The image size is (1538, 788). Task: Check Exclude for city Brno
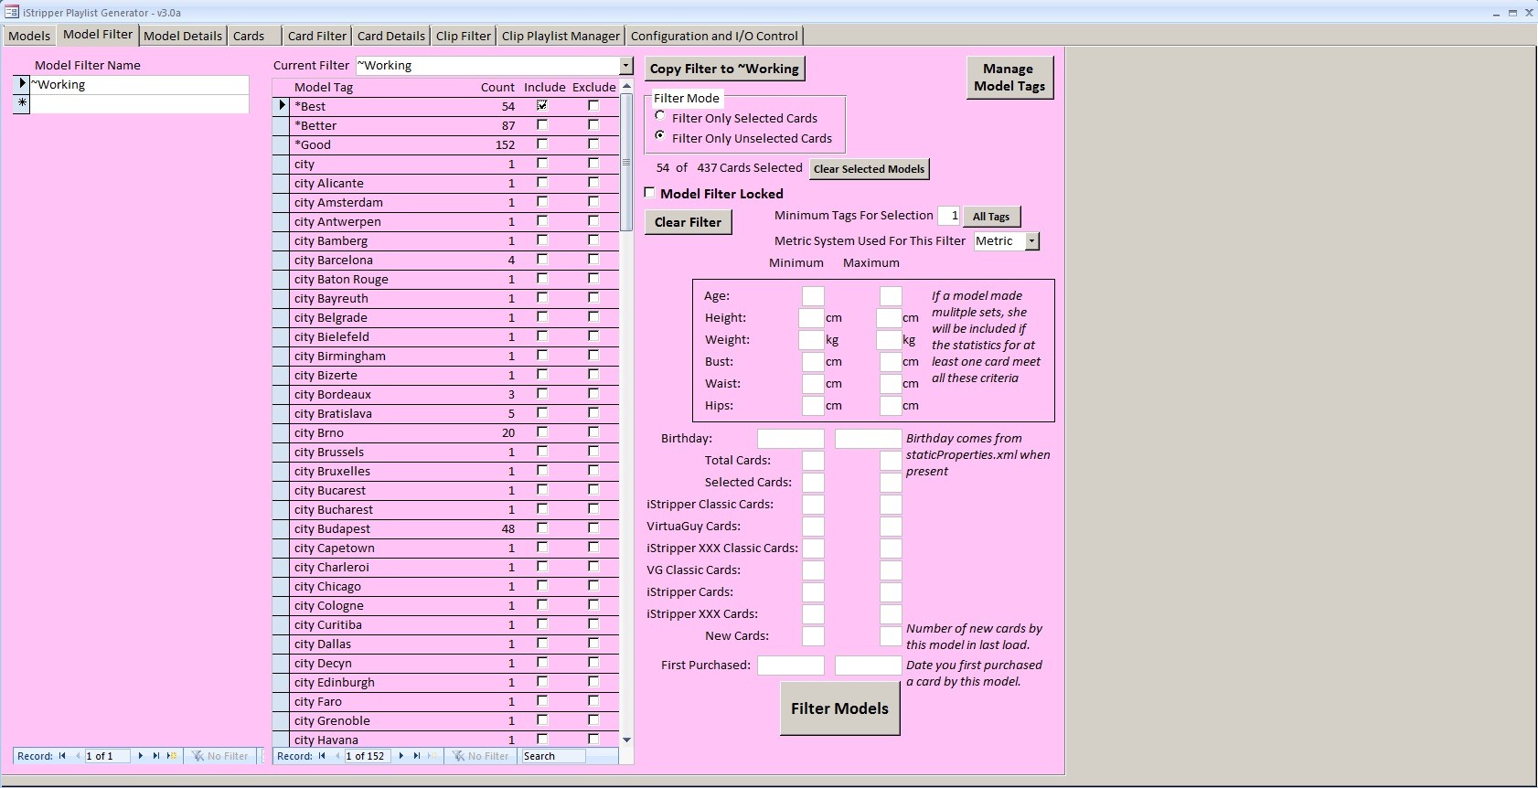click(x=593, y=432)
